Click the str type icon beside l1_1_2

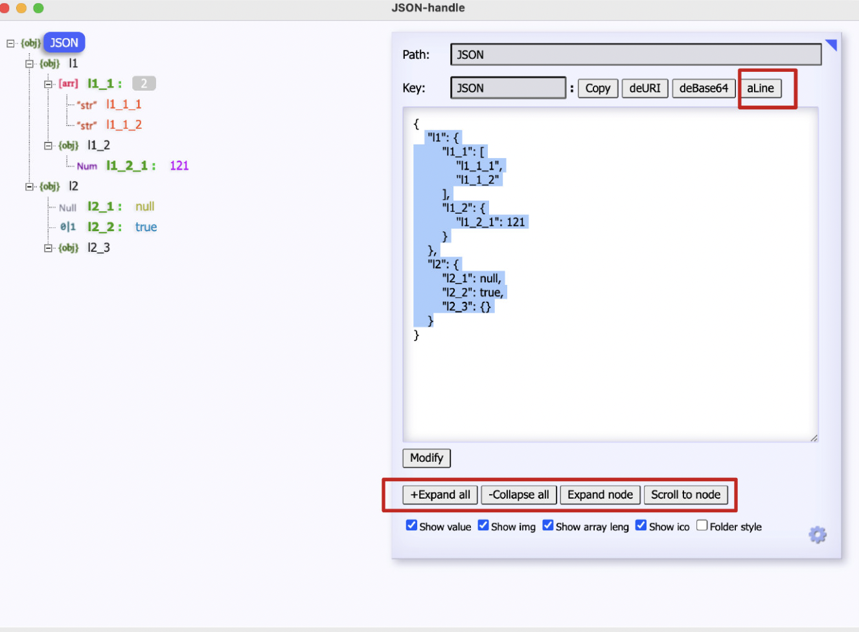[x=86, y=125]
